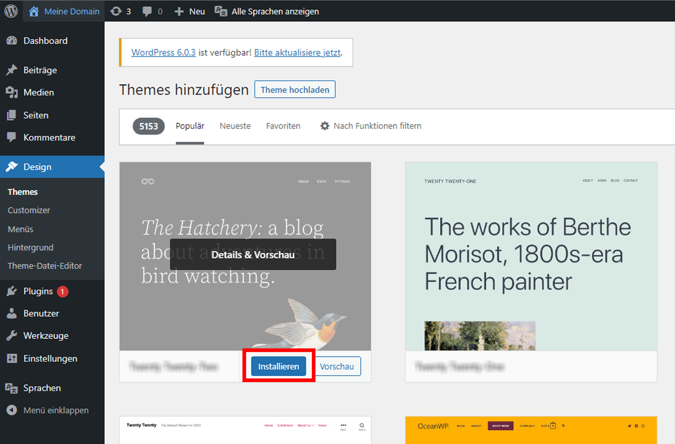The width and height of the screenshot is (675, 444).
Task: Click the Installieren button
Action: 279,366
